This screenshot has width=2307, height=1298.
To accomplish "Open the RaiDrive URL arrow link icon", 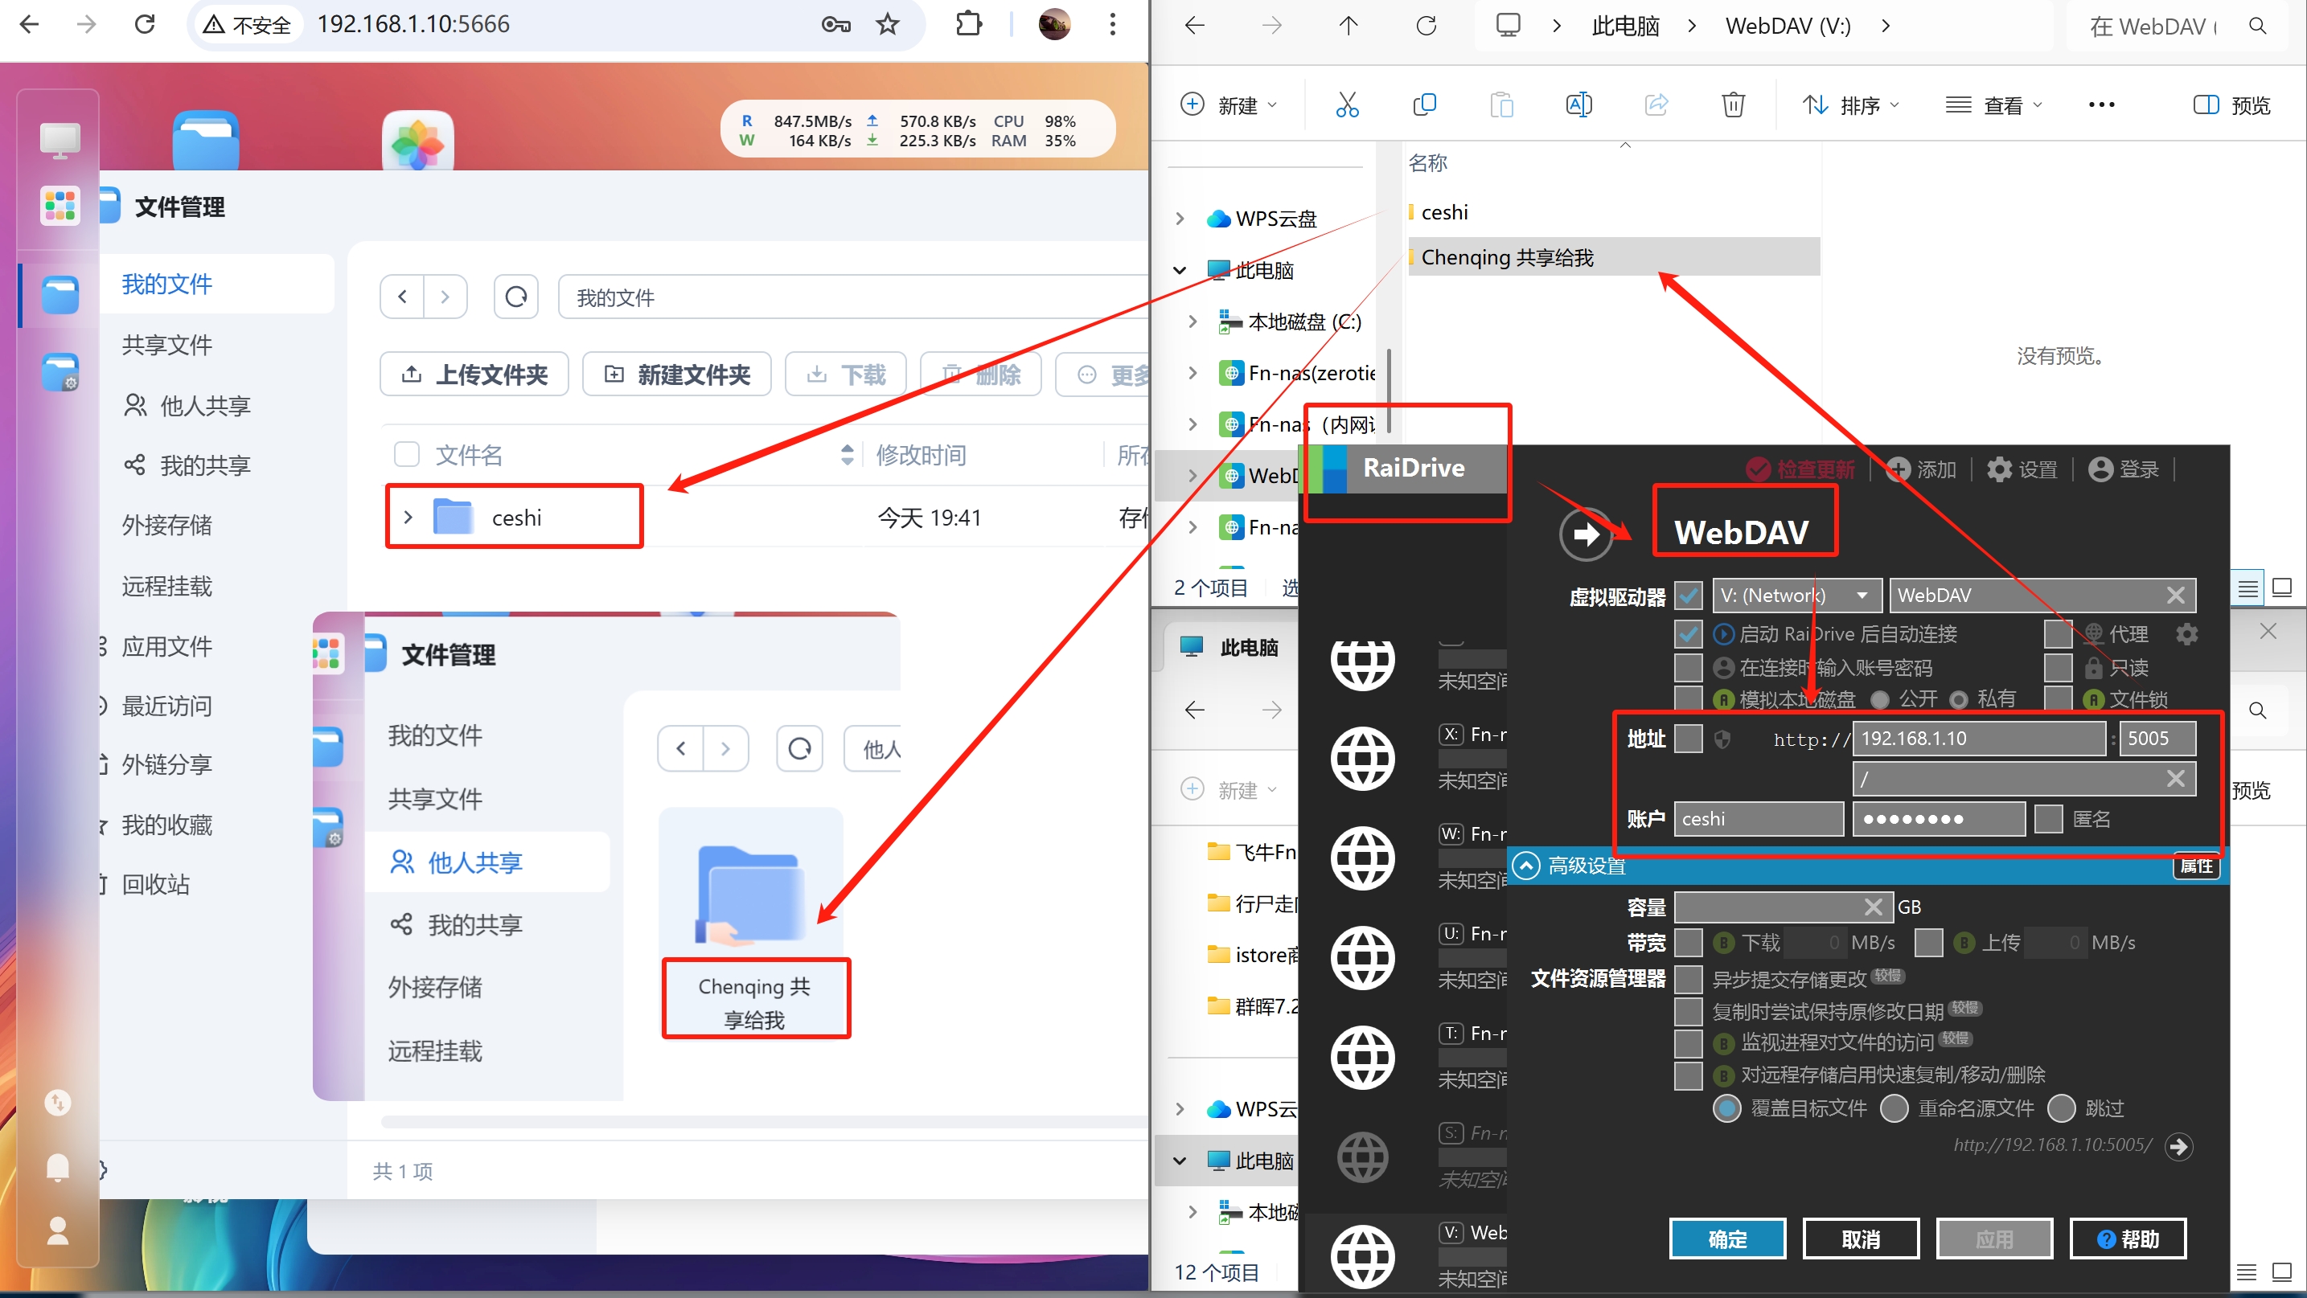I will point(2178,1146).
